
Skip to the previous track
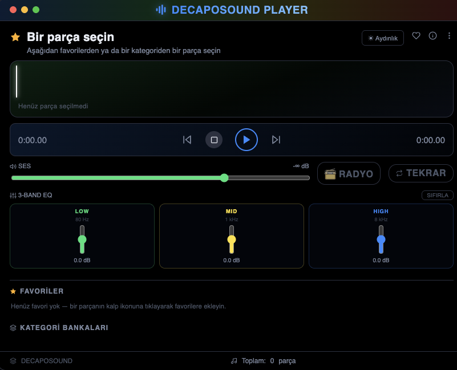point(187,140)
